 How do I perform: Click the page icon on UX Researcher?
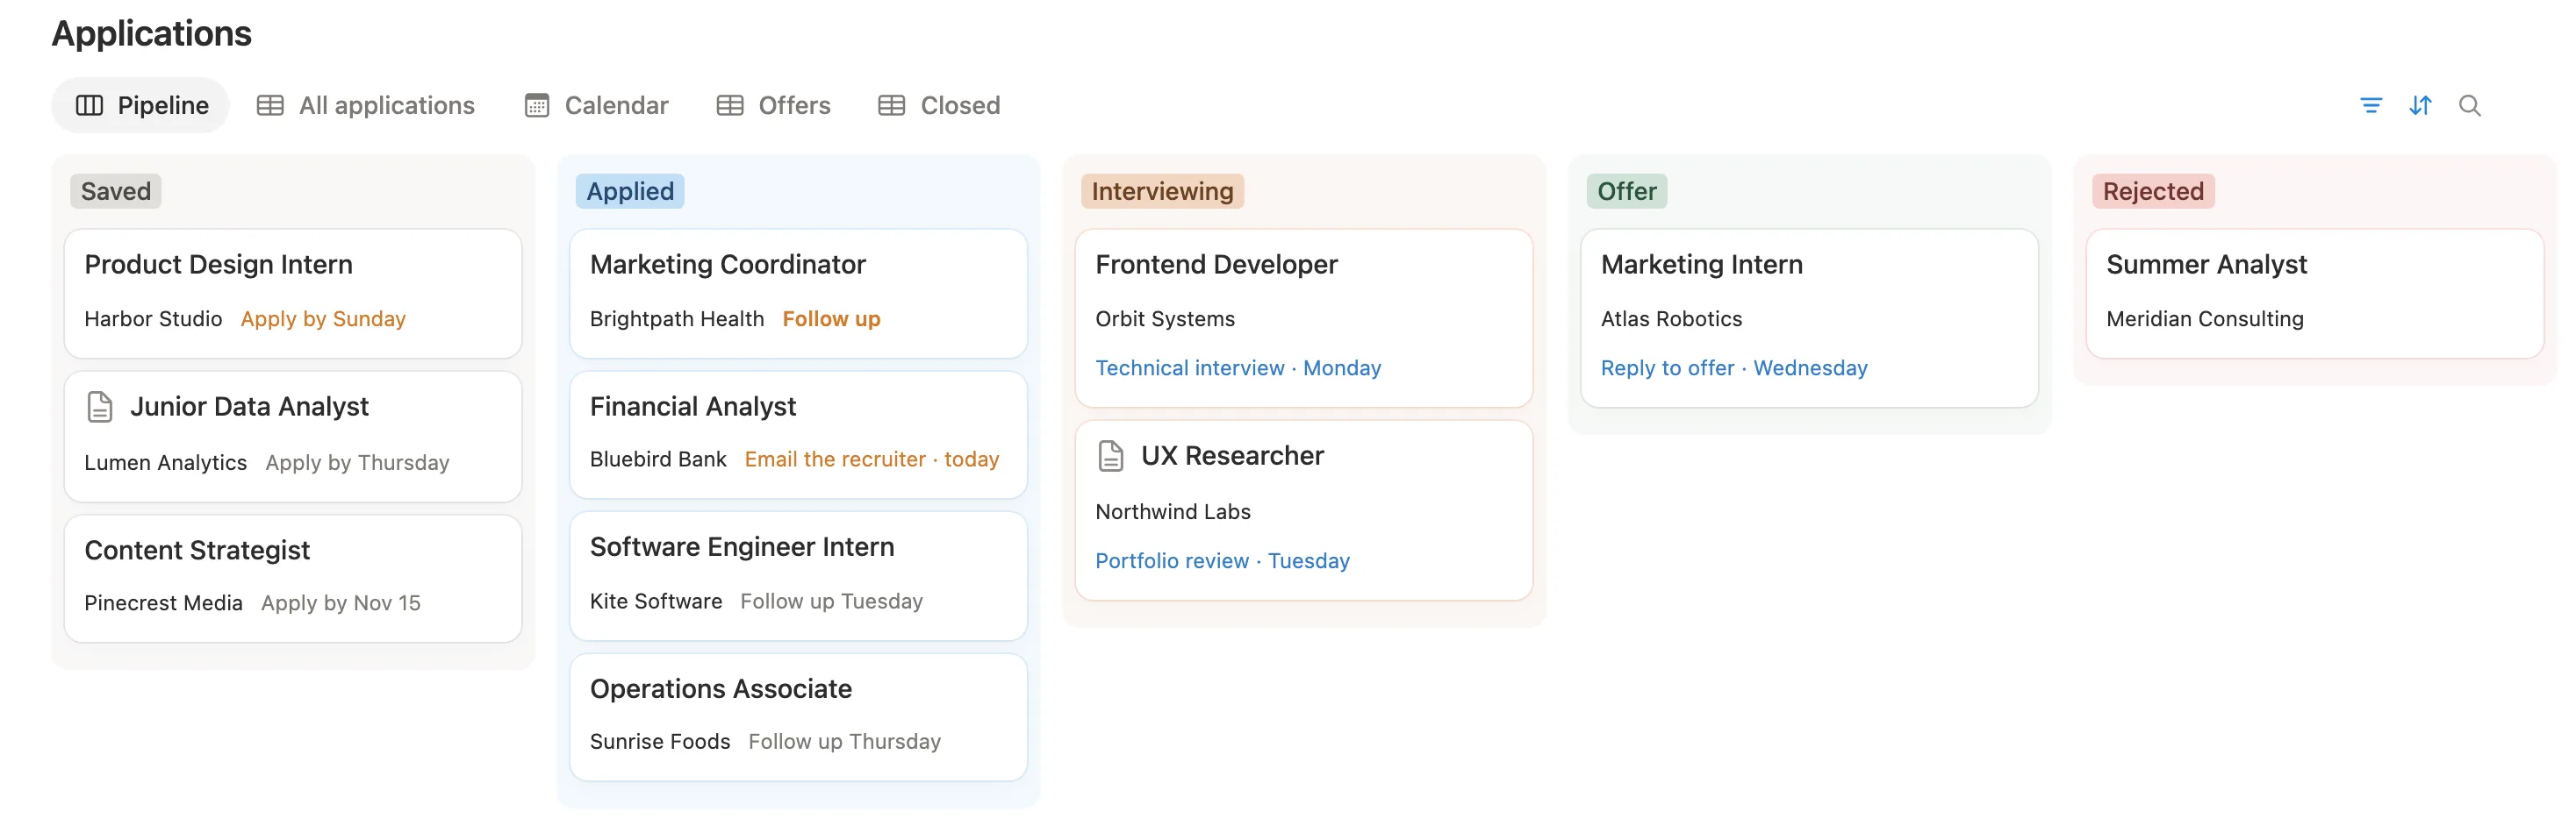(1111, 455)
